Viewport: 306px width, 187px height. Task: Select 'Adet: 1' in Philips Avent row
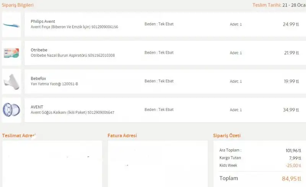(236, 24)
